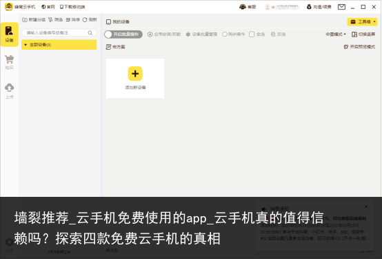Screen dimensions: 382x259
Task: Click 开启预览模式 enable preview mode
Action: [359, 47]
